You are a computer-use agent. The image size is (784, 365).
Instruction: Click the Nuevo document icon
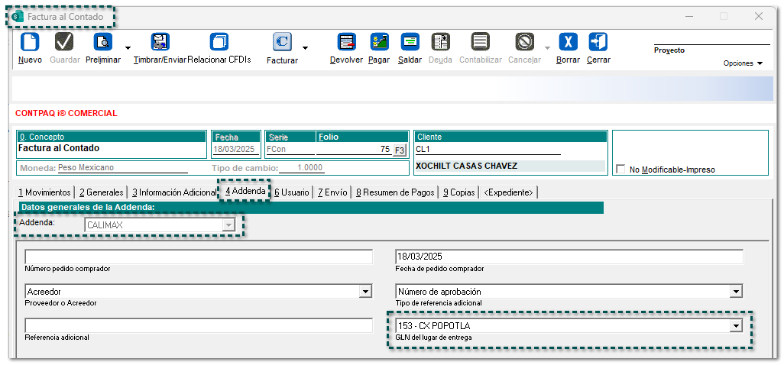click(29, 43)
